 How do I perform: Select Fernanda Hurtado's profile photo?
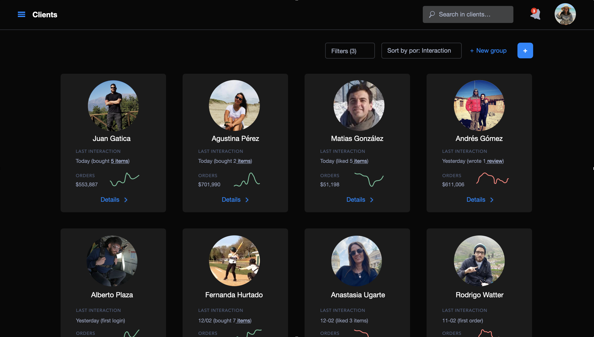pyautogui.click(x=234, y=261)
